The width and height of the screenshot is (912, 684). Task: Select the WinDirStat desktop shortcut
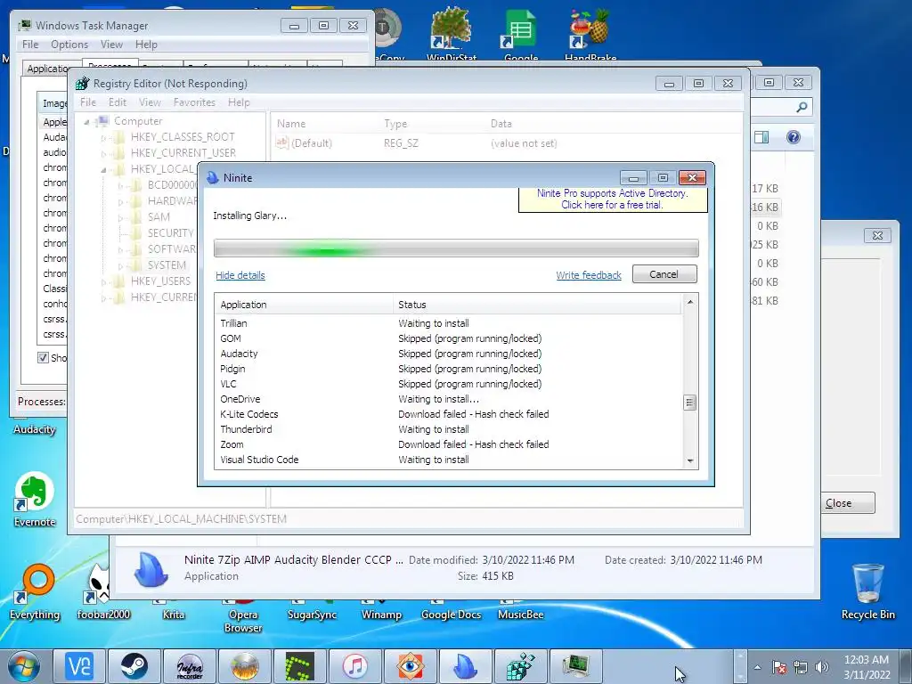click(x=452, y=33)
